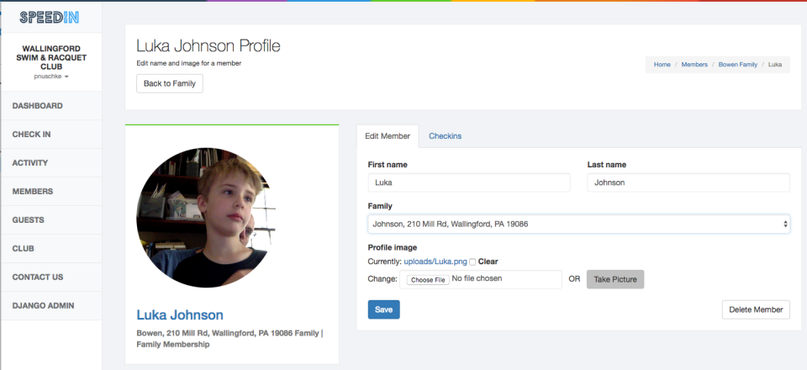
Task: Open Django Admin link
Action: pos(43,306)
